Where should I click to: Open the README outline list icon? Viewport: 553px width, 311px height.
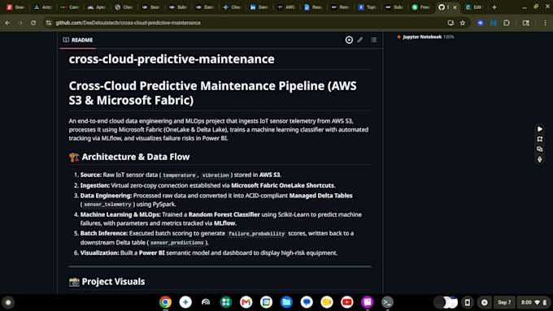click(x=373, y=40)
